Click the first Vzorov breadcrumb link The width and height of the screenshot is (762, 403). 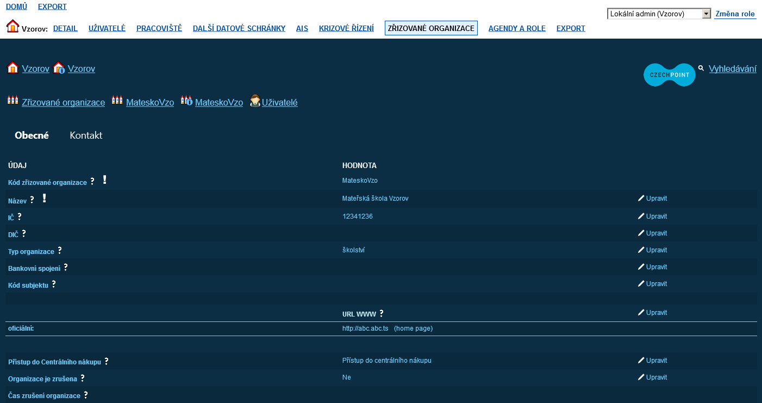coord(36,69)
